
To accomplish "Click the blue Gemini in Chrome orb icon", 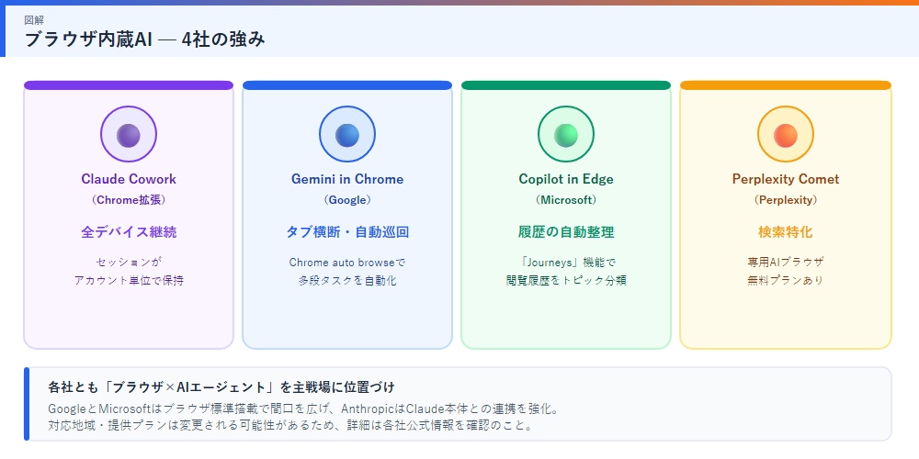I will (x=347, y=135).
